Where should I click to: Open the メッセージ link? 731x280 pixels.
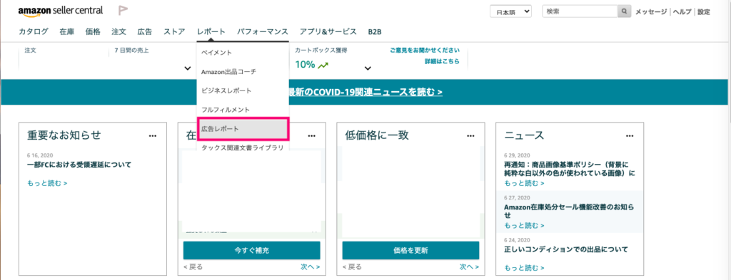tap(651, 12)
